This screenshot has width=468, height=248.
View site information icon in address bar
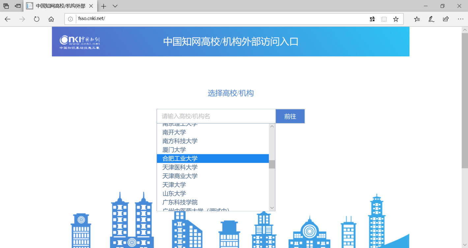pos(70,19)
